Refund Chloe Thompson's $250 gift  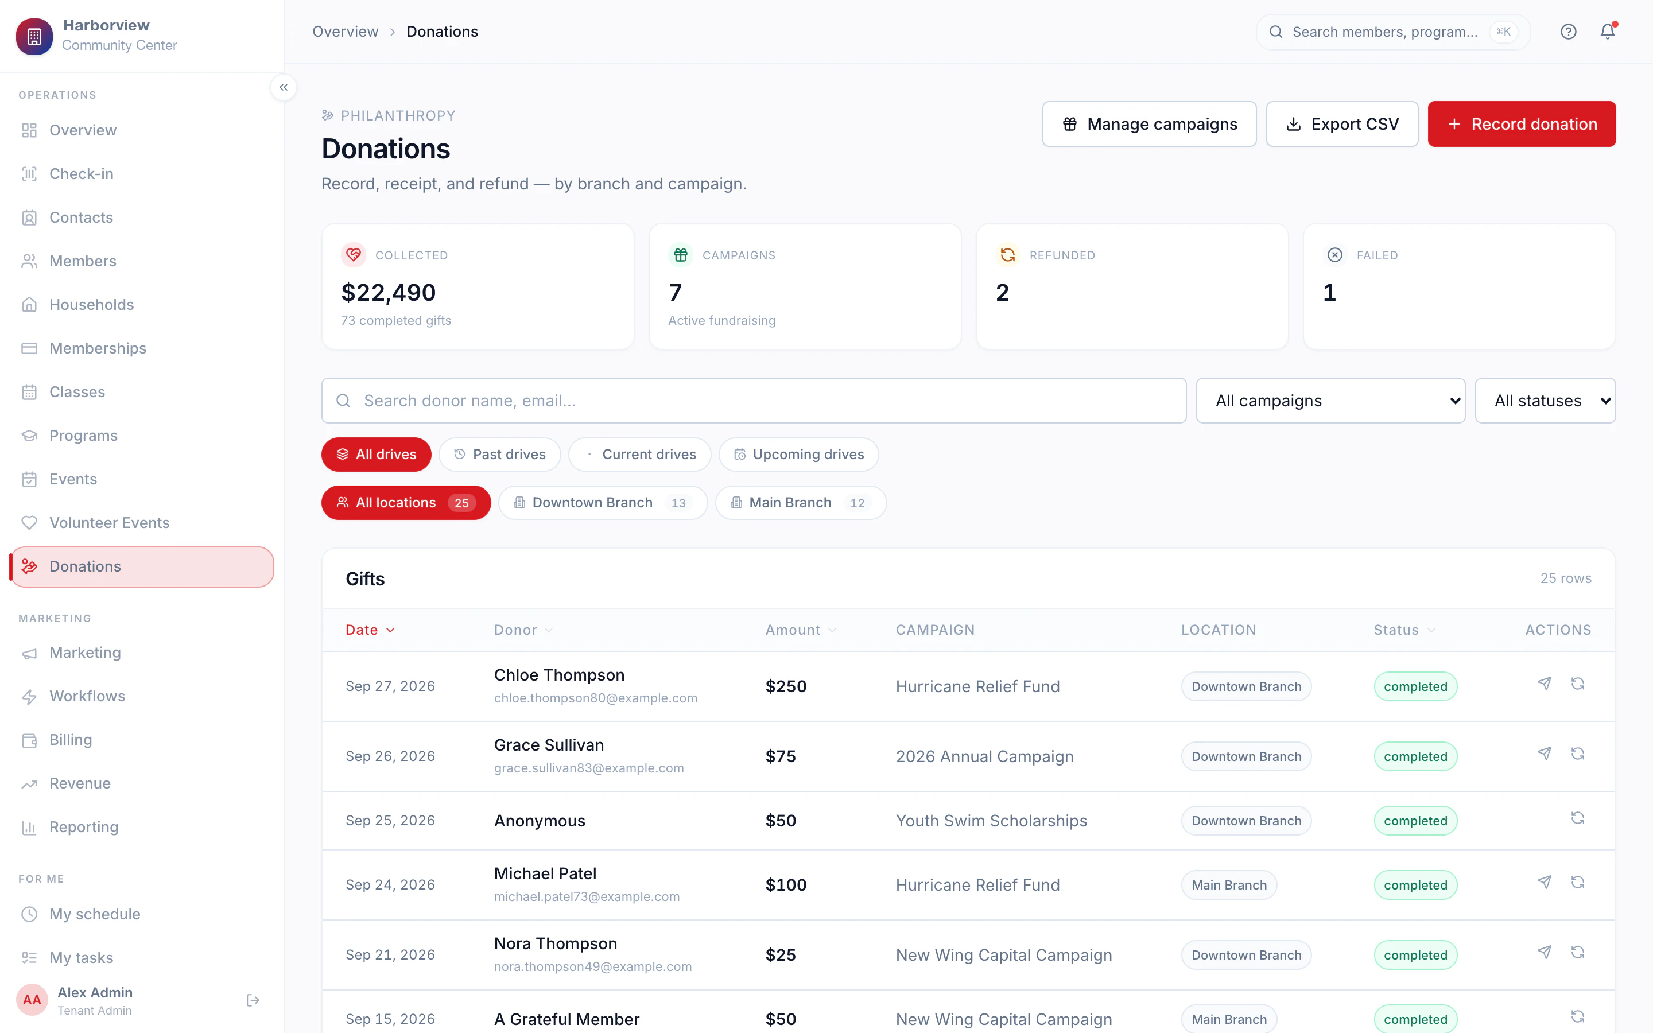point(1577,683)
